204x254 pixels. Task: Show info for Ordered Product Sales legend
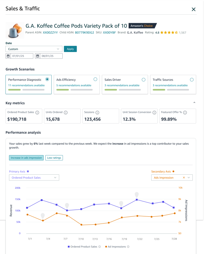pos(99,247)
